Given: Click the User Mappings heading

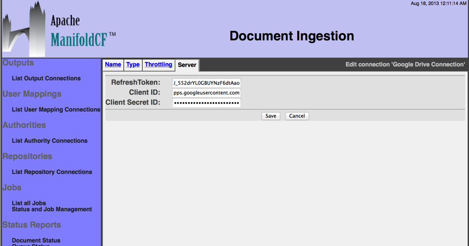Looking at the screenshot, I should coord(32,94).
